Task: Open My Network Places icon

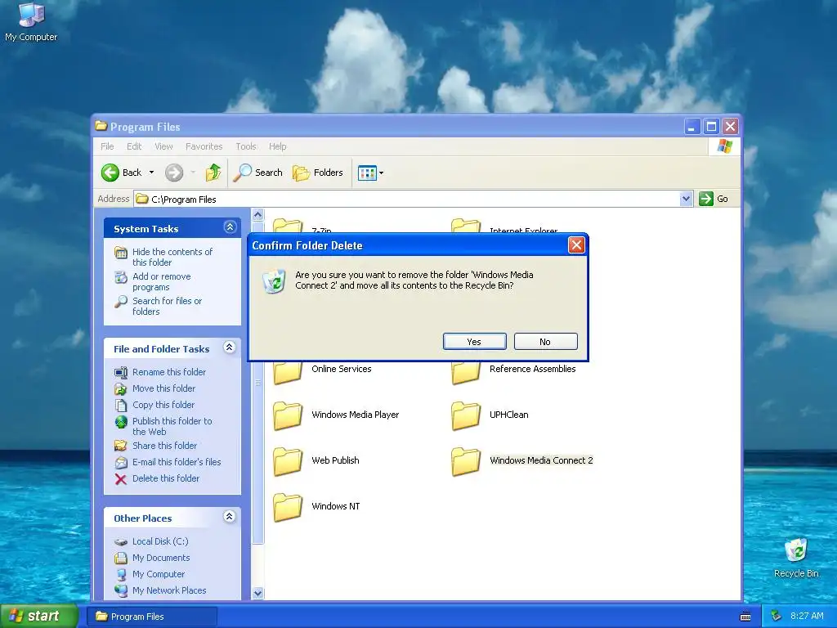Action: point(121,590)
